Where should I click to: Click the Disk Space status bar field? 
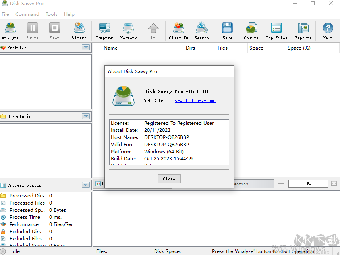179,251
